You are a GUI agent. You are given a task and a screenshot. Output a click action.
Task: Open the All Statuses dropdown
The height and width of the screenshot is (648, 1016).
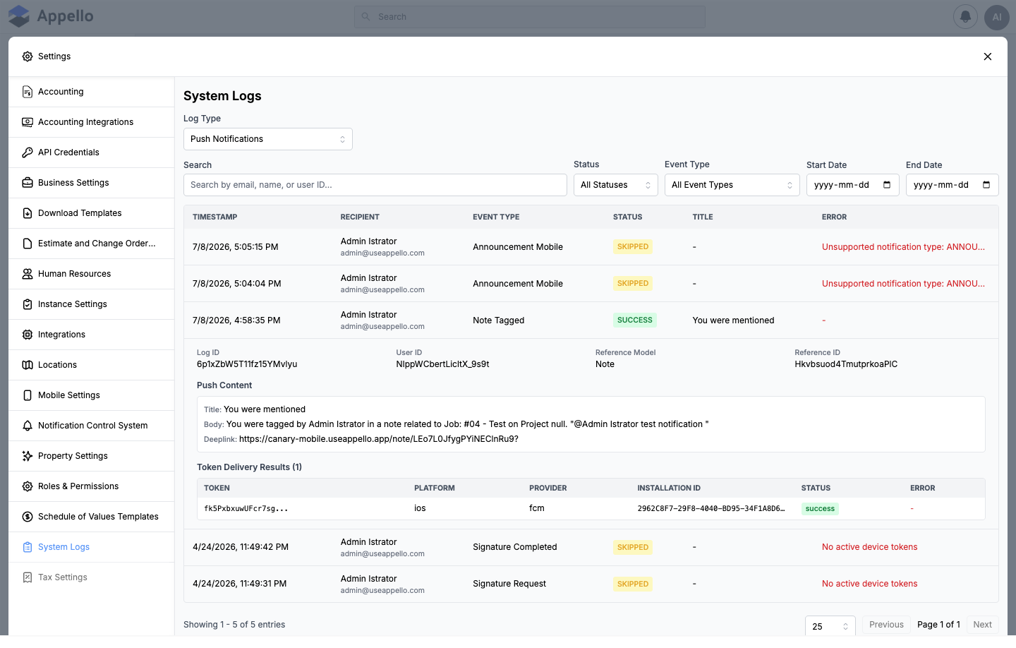[x=616, y=185]
